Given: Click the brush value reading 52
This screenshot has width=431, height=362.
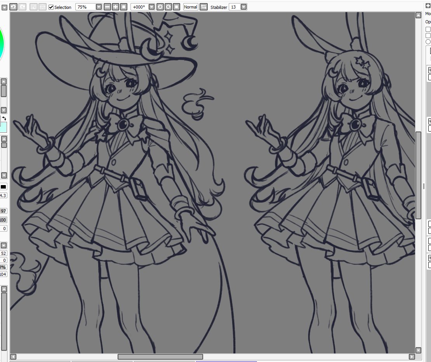Looking at the screenshot, I should point(3,253).
